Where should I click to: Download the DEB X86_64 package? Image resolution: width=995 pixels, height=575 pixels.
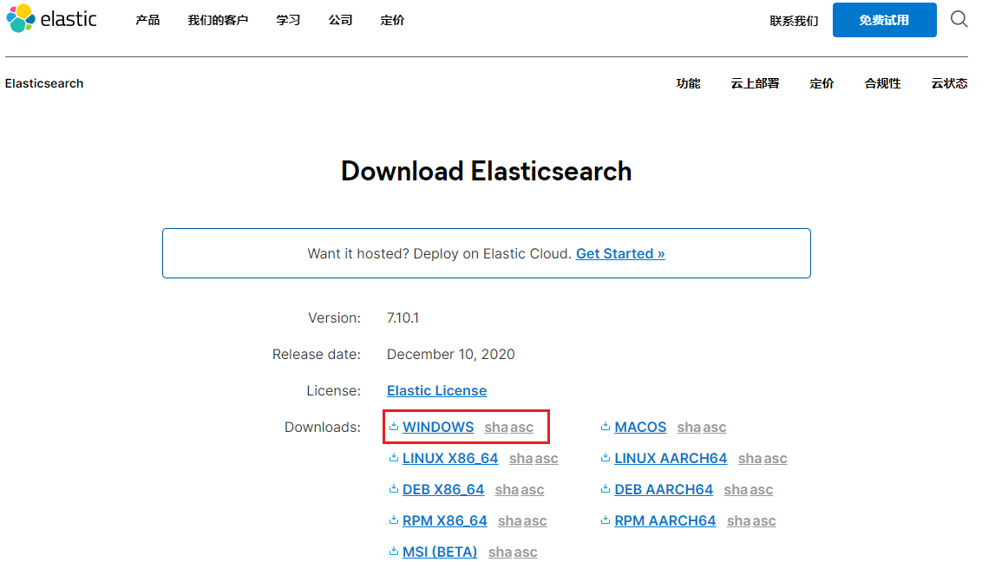[443, 489]
